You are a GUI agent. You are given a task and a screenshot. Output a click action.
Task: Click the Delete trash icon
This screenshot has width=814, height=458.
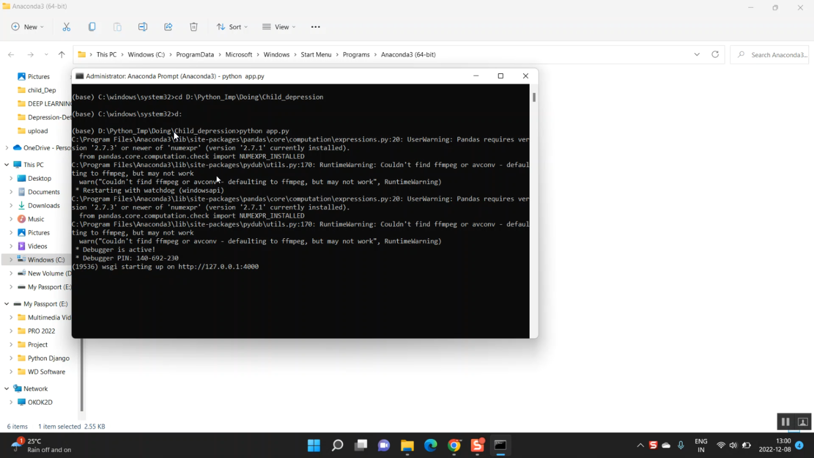(x=194, y=27)
